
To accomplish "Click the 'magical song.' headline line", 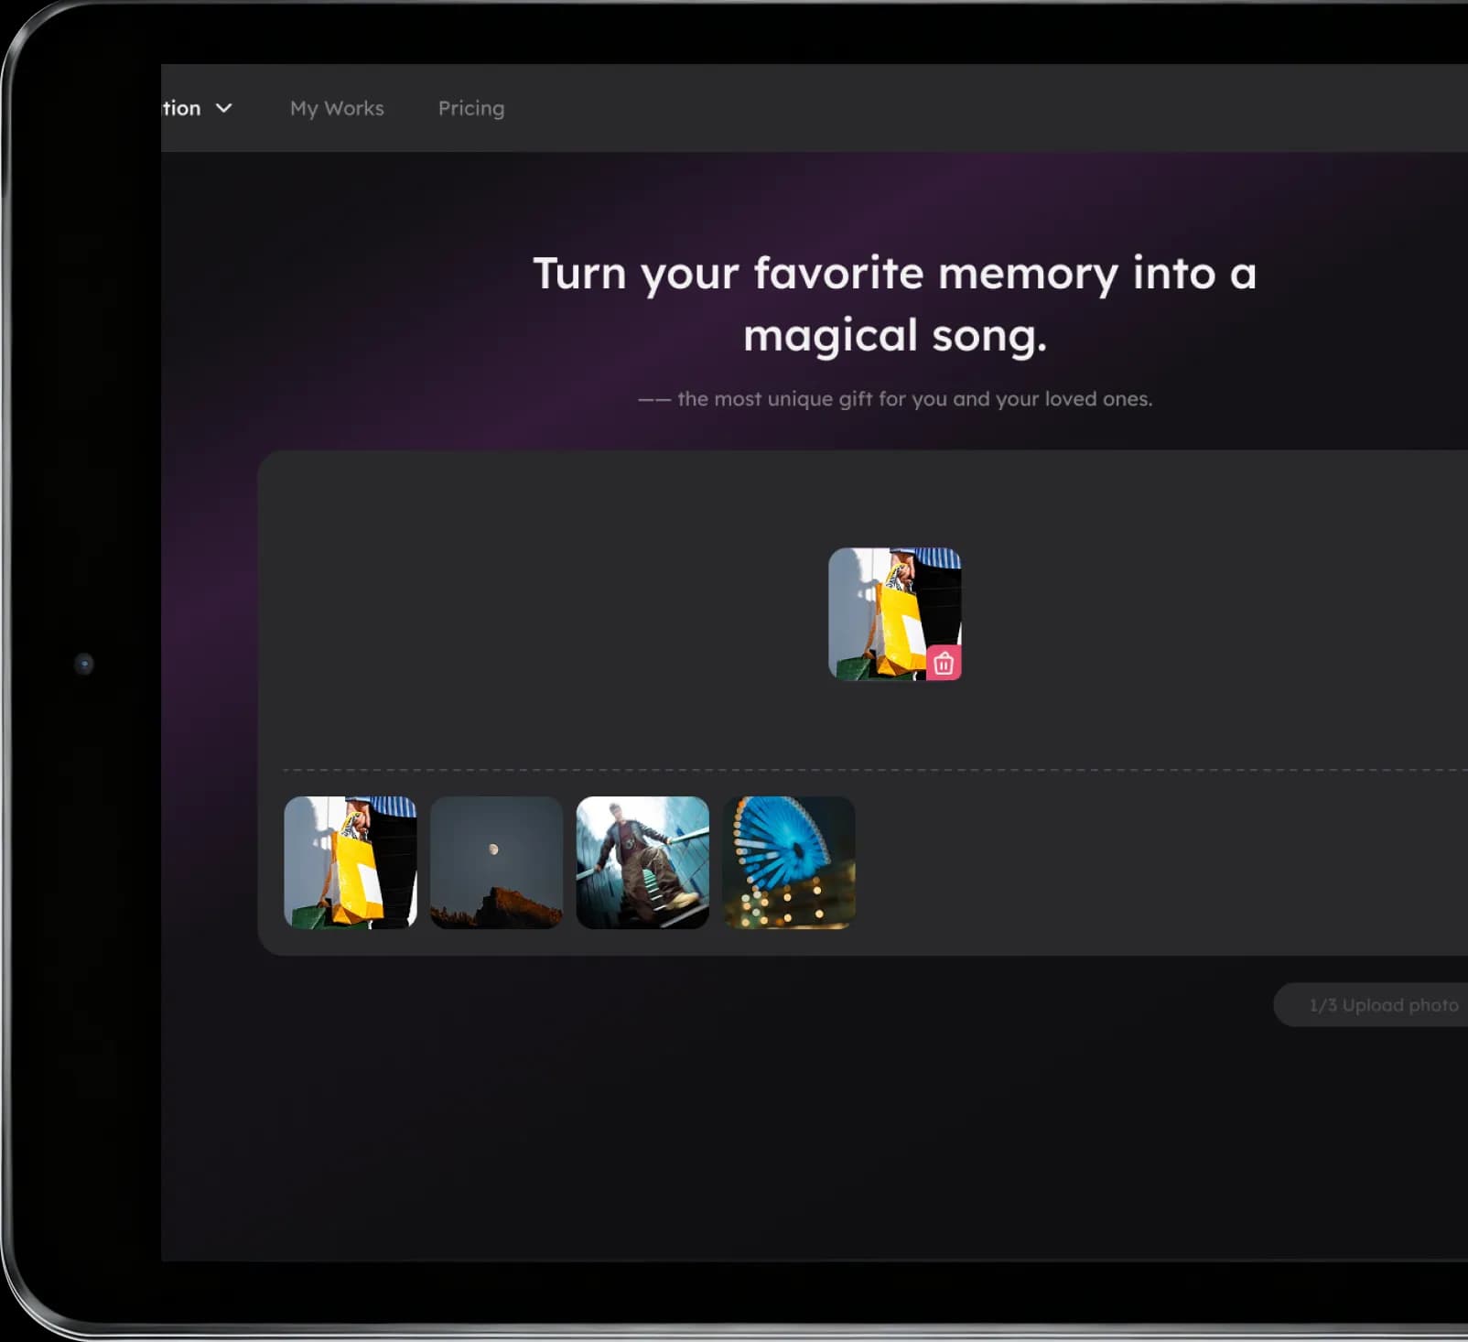I will [x=894, y=335].
